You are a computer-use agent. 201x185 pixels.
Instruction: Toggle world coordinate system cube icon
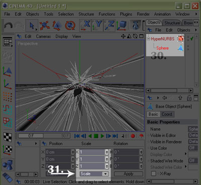click(122, 26)
